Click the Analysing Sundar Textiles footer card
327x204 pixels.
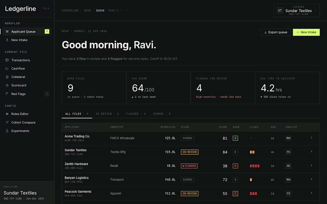[x=27, y=193]
